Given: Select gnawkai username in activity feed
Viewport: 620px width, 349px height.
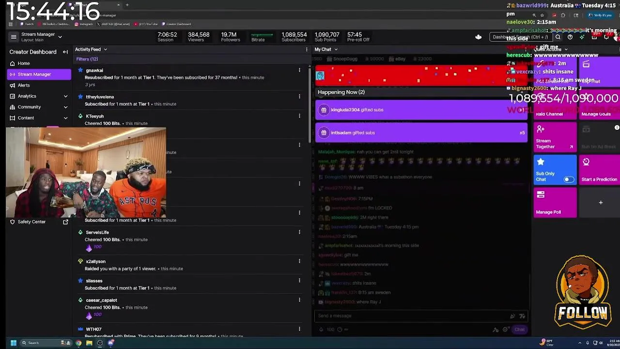Looking at the screenshot, I should click(x=94, y=70).
